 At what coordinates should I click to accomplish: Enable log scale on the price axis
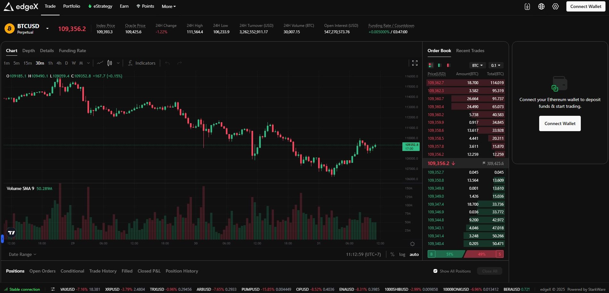(402, 254)
